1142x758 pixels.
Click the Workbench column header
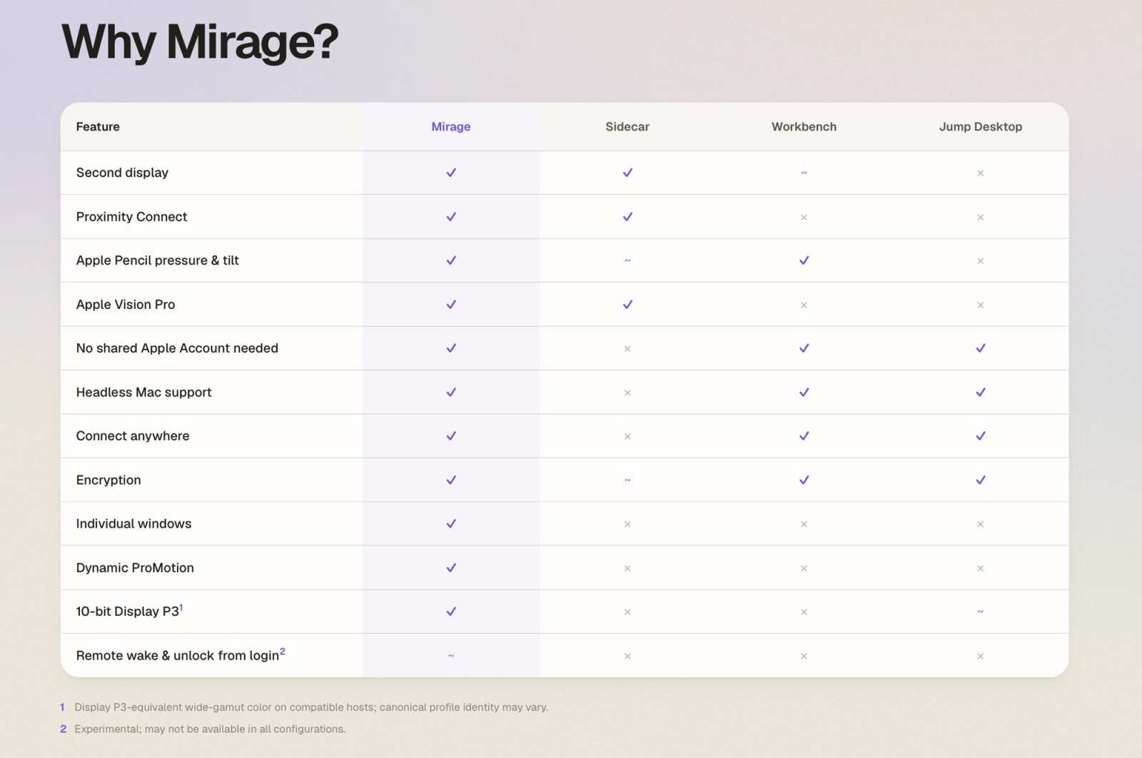pyautogui.click(x=804, y=127)
